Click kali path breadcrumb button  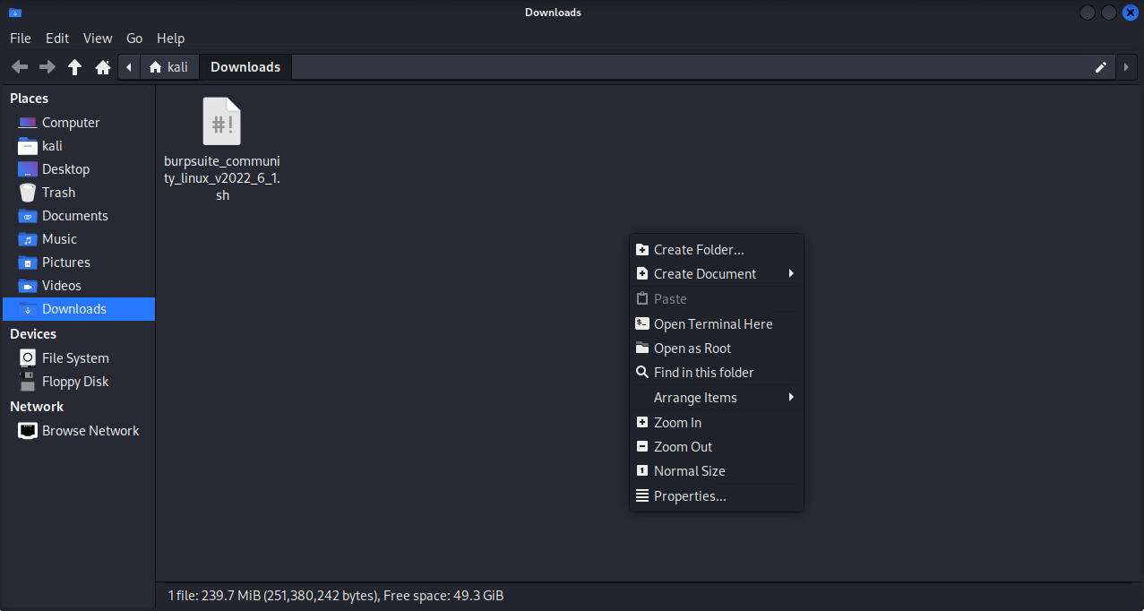(169, 67)
